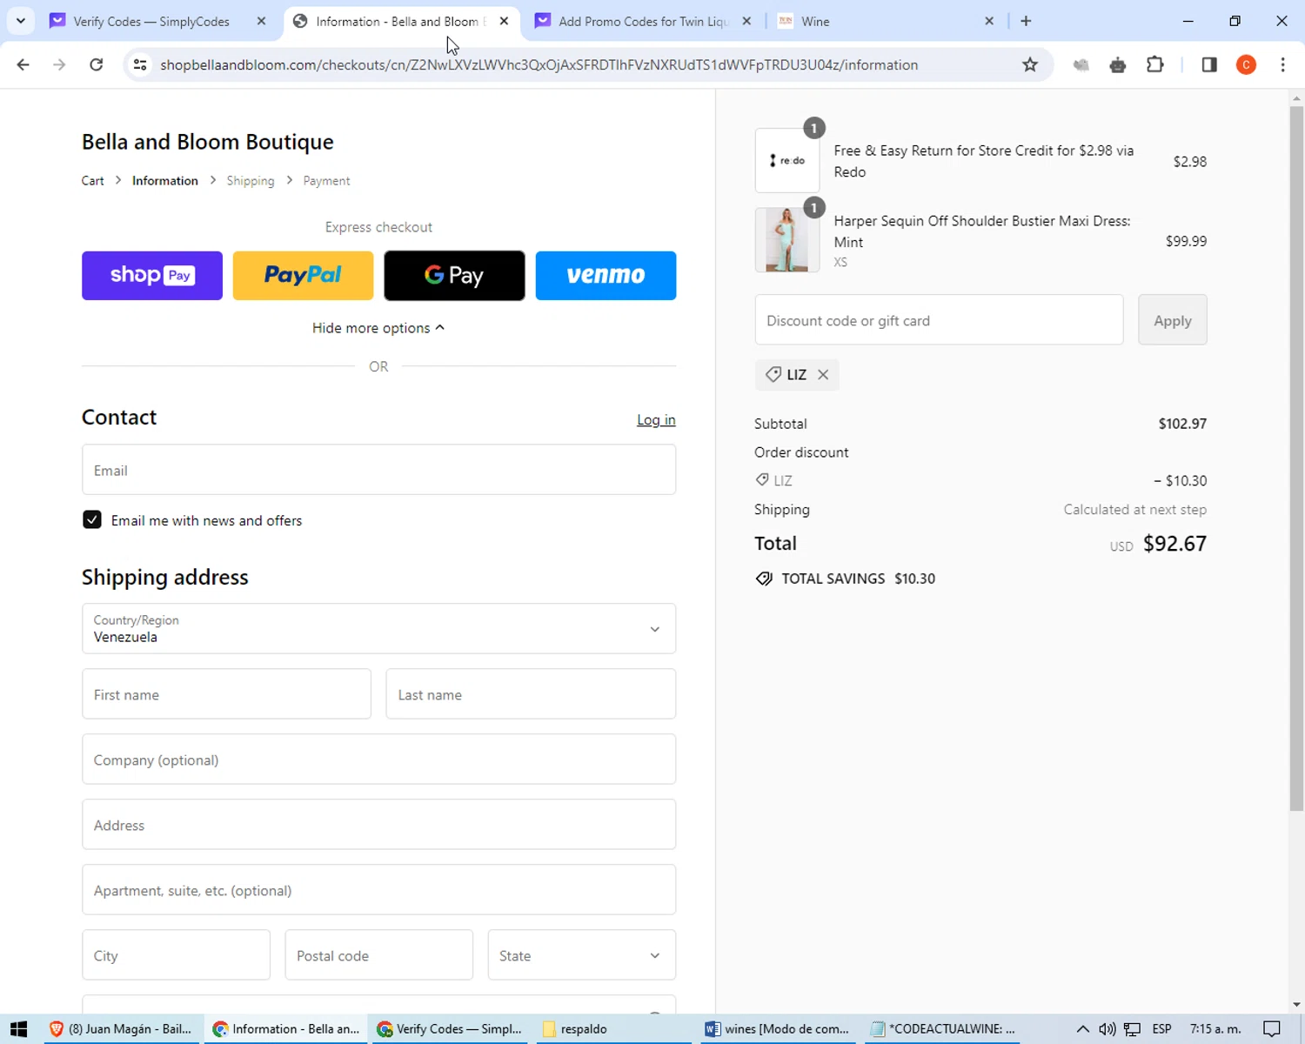
Task: Open the Country/Region dropdown
Action: point(378,628)
